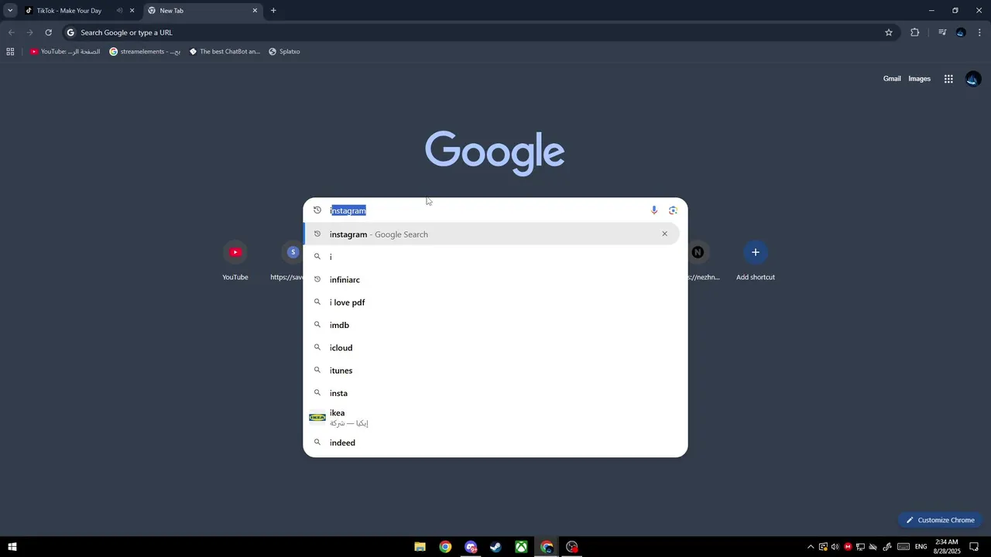Show hidden system tray icons
Image resolution: width=991 pixels, height=557 pixels.
tap(811, 547)
